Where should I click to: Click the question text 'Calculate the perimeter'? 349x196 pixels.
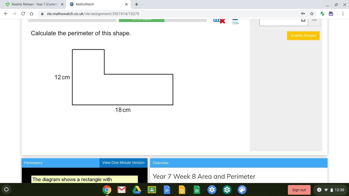point(81,33)
